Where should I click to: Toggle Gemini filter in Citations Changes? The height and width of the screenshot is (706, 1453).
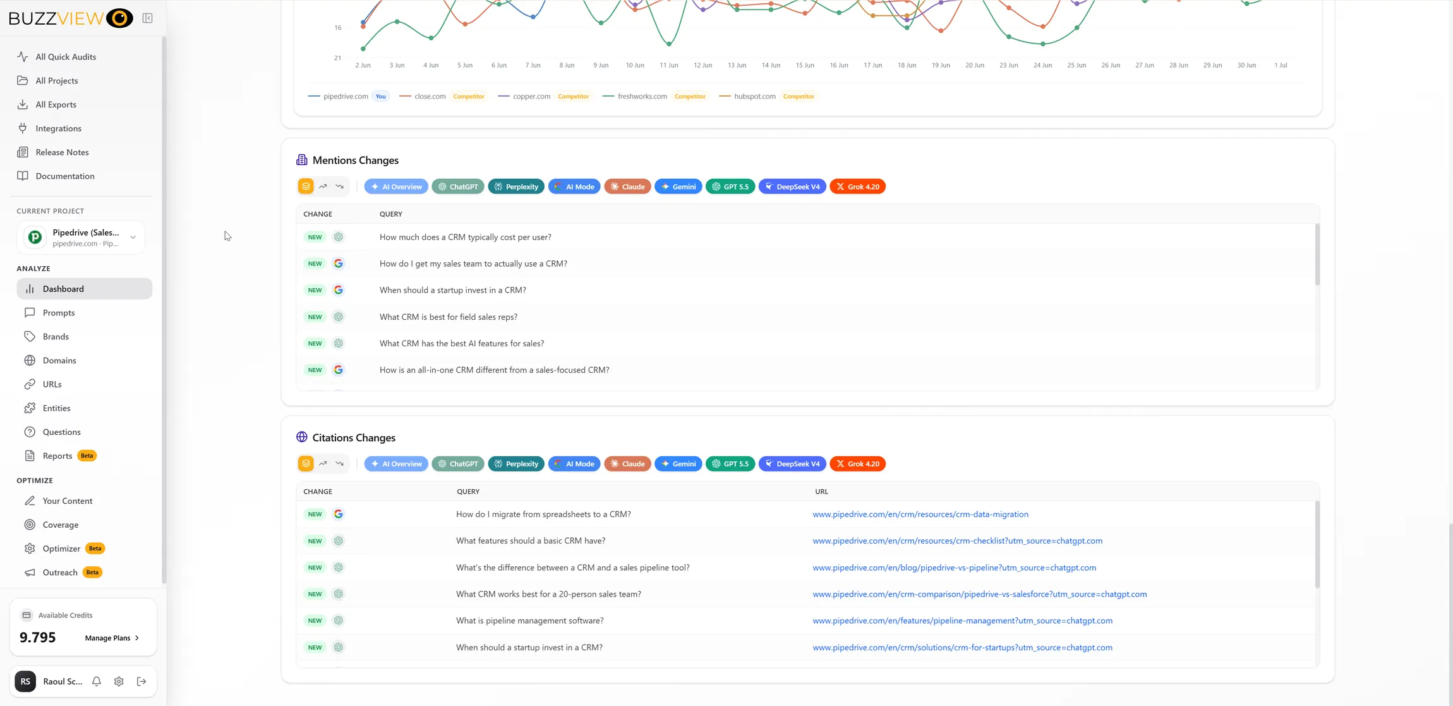(x=678, y=464)
